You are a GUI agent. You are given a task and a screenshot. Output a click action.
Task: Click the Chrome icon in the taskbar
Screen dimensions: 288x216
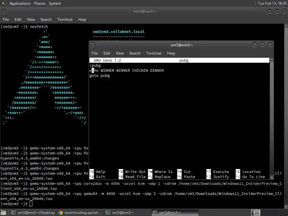click(x=60, y=213)
